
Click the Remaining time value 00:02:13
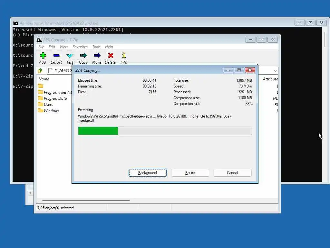tap(150, 86)
